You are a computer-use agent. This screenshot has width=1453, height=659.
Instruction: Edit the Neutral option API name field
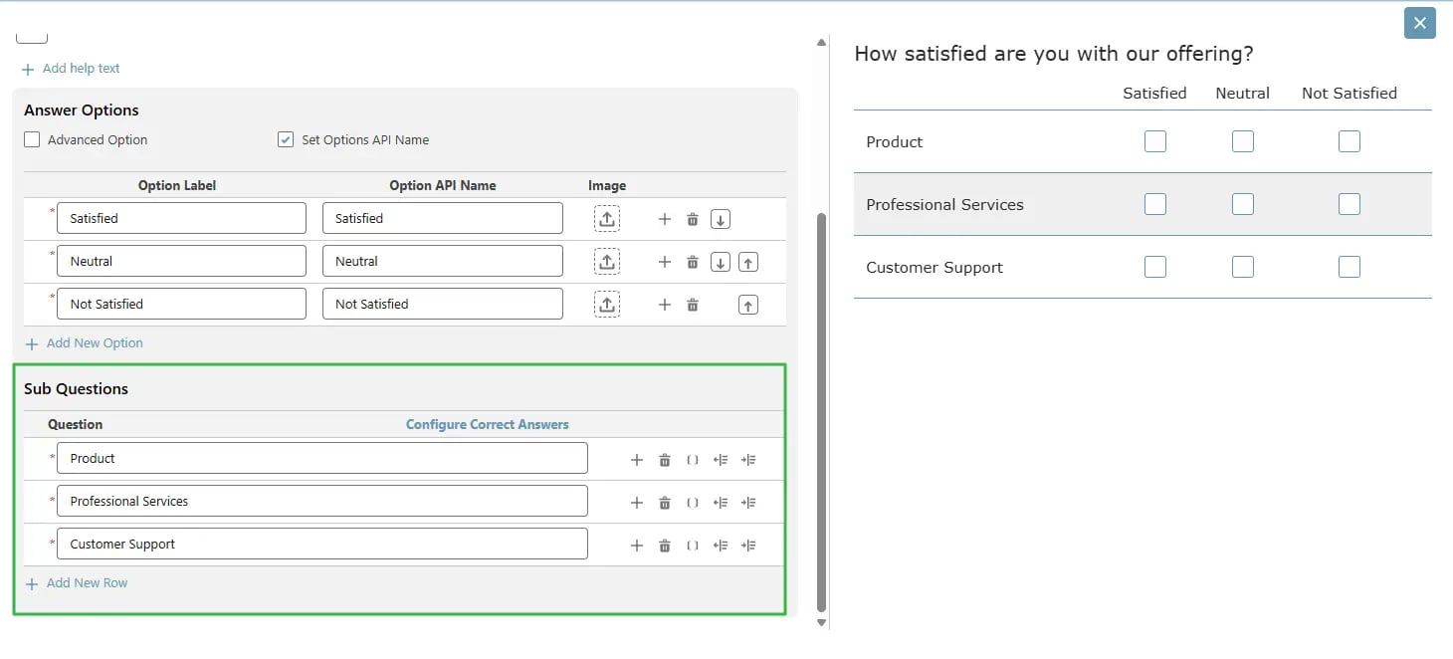point(443,262)
